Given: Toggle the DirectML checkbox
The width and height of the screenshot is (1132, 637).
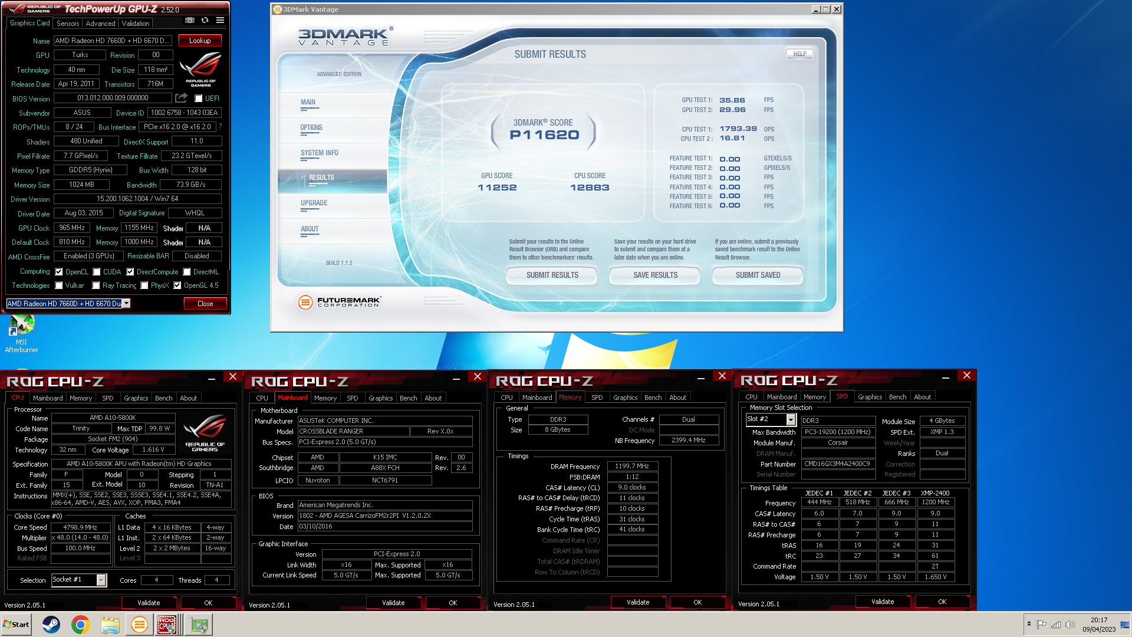Looking at the screenshot, I should point(187,272).
